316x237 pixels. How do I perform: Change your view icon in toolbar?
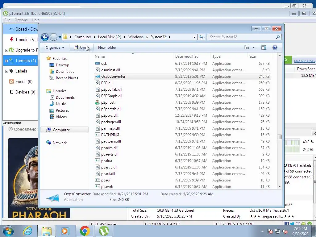coord(247,48)
